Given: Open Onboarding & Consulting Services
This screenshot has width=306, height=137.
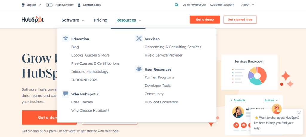Looking at the screenshot, I should (x=173, y=47).
